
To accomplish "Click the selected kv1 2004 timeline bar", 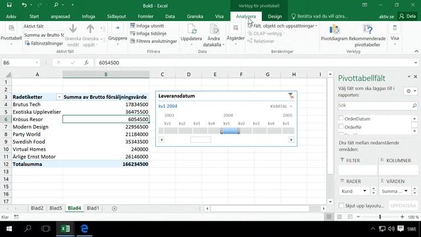I will [230, 131].
